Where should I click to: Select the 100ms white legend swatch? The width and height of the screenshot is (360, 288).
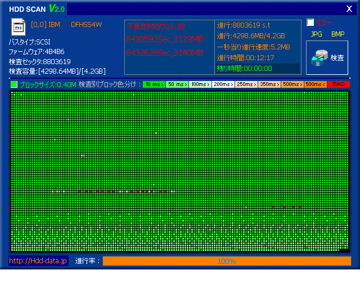199,84
